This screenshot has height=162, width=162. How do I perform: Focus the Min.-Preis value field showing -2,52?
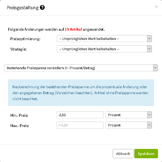point(80,115)
